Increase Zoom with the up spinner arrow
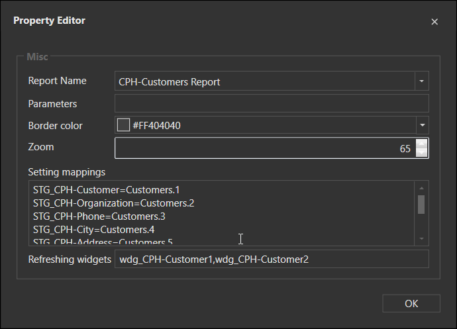The width and height of the screenshot is (457, 329). [422, 144]
